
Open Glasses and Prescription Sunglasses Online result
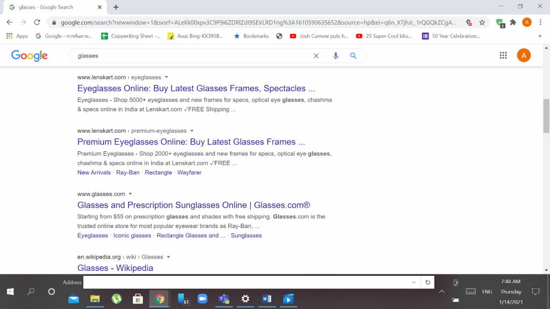193,205
